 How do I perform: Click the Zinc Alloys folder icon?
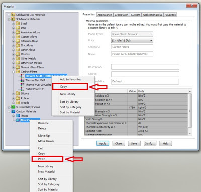pyautogui.click(x=18, y=45)
